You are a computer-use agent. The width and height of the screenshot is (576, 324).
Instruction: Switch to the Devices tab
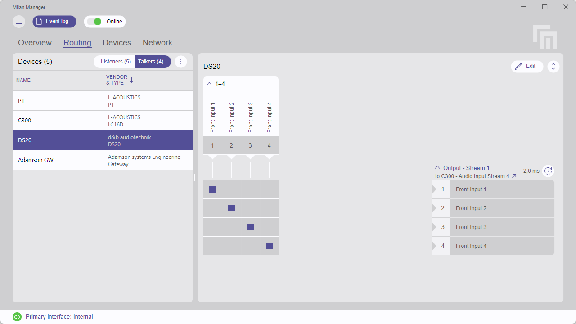117,42
